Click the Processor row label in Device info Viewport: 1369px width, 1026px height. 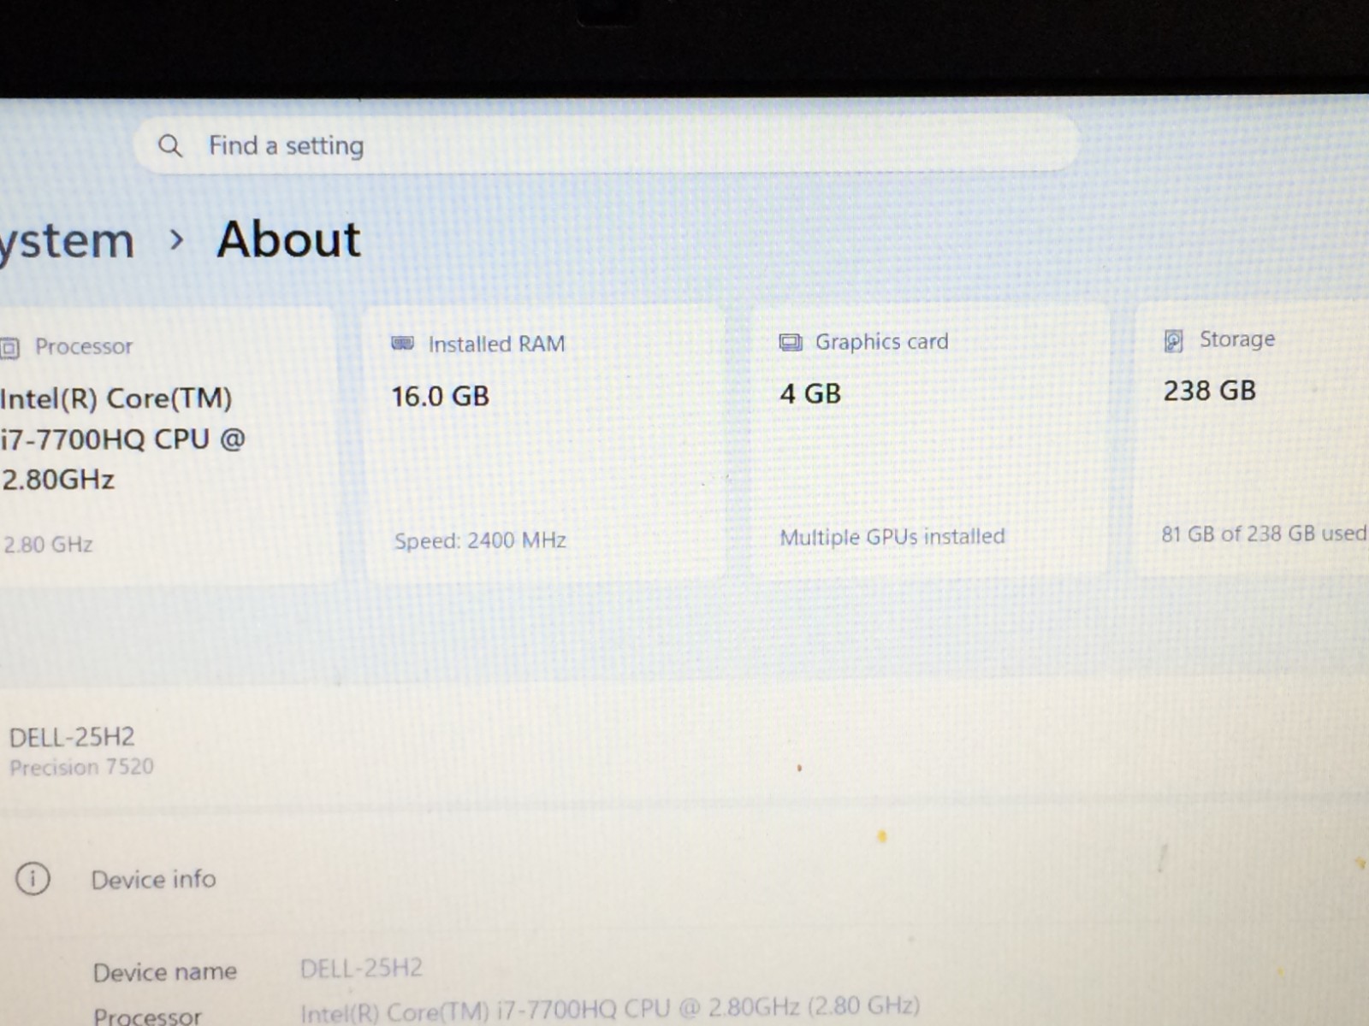point(147,1017)
